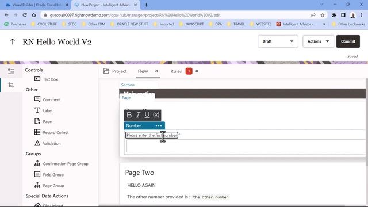Image resolution: width=368 pixels, height=207 pixels.
Task: Click the Project folder icon
Action: coord(106,71)
